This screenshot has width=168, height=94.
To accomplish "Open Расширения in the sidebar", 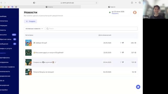I will point(4,85).
